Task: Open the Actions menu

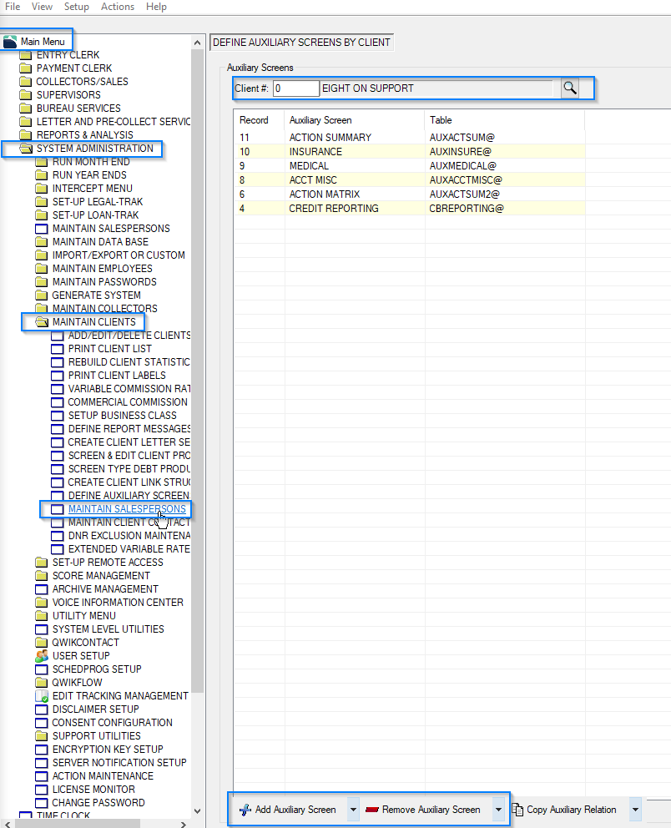Action: [x=118, y=7]
